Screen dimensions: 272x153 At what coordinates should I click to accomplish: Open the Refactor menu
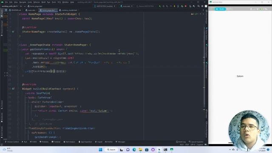coord(37,2)
